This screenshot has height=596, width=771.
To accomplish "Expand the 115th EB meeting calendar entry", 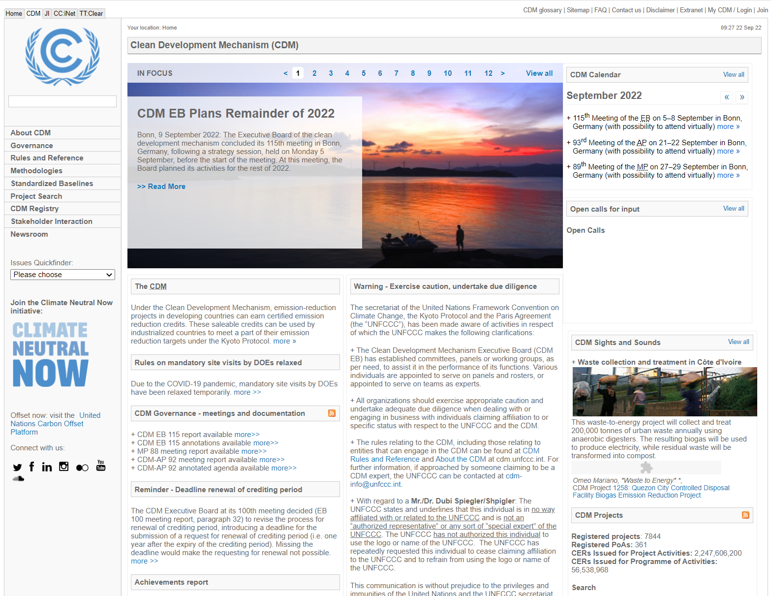I will (569, 118).
